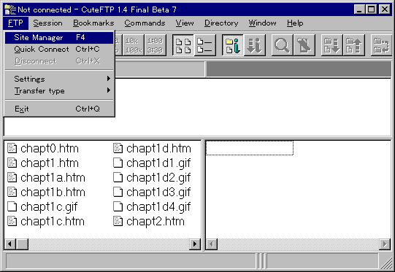Expand the Settings submenu
This screenshot has width=395, height=272.
[x=59, y=79]
